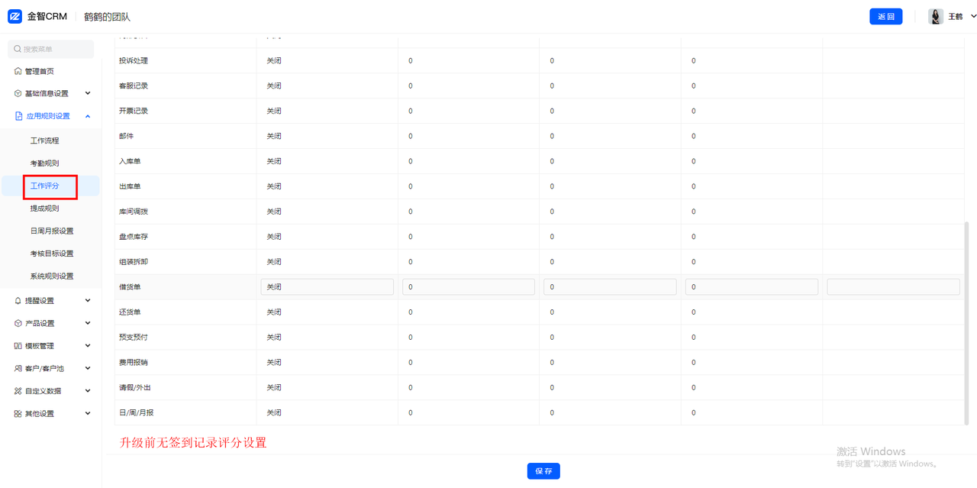The width and height of the screenshot is (977, 488).
Task: Click the 提醒设置 bell icon
Action: point(18,301)
